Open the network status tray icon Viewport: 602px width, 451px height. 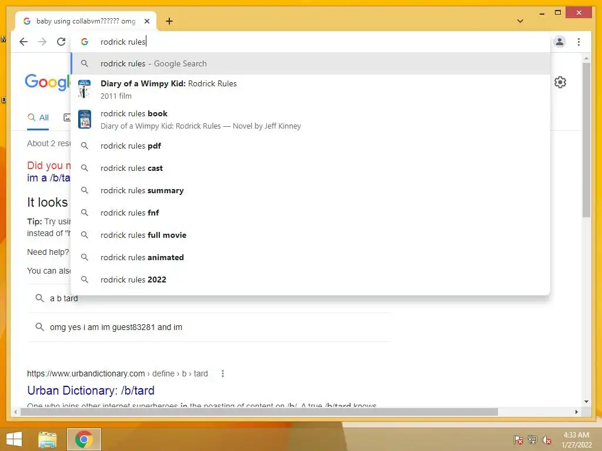pyautogui.click(x=533, y=439)
